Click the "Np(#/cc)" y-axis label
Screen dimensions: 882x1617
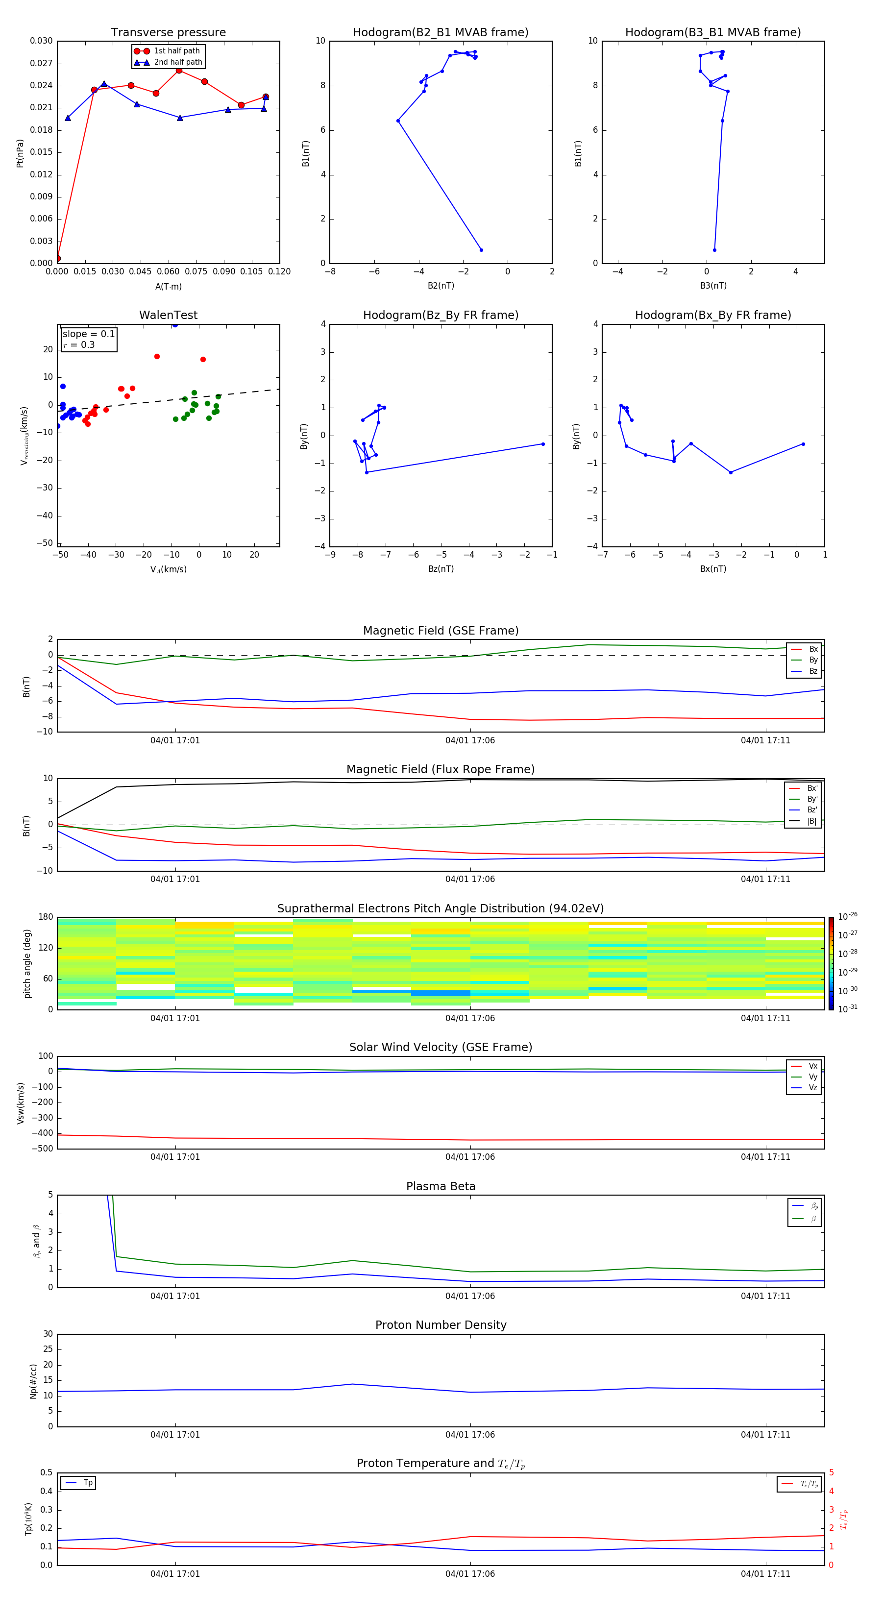(x=34, y=1381)
